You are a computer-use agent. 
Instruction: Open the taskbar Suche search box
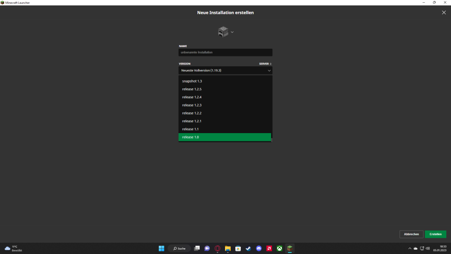(179, 248)
